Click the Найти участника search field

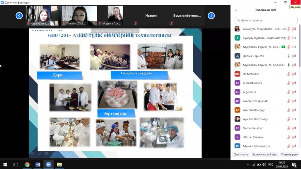click(266, 20)
